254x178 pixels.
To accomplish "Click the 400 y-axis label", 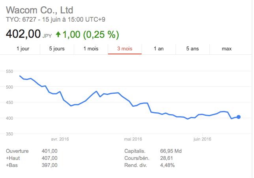I will click(9, 118).
